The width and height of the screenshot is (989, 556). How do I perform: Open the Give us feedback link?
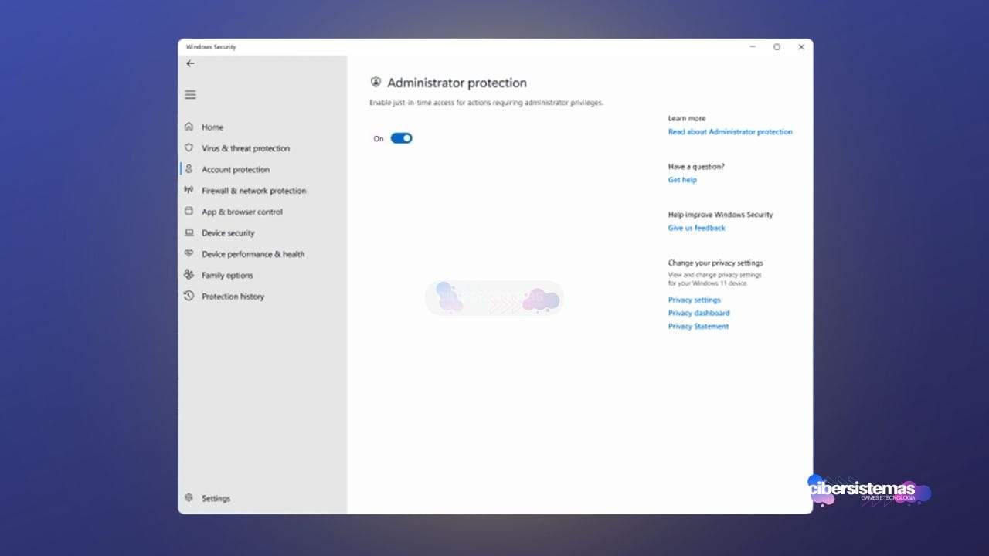tap(696, 228)
